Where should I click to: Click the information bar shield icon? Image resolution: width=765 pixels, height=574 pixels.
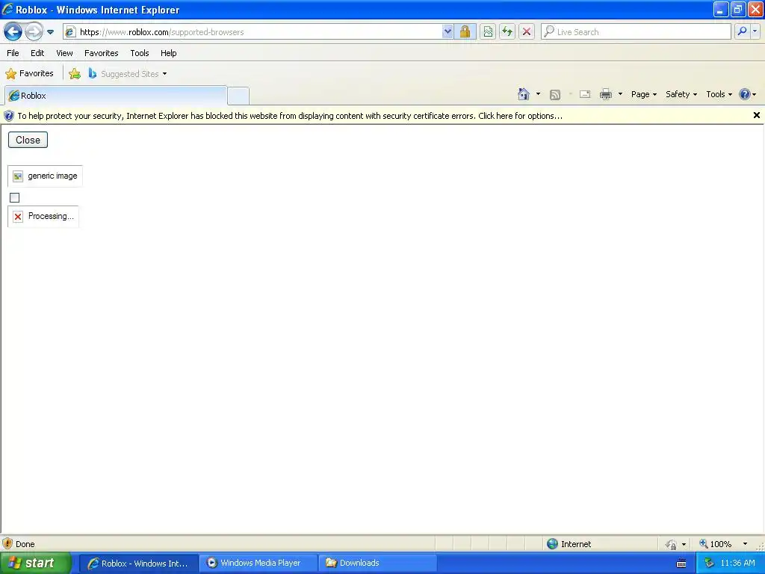coord(9,116)
